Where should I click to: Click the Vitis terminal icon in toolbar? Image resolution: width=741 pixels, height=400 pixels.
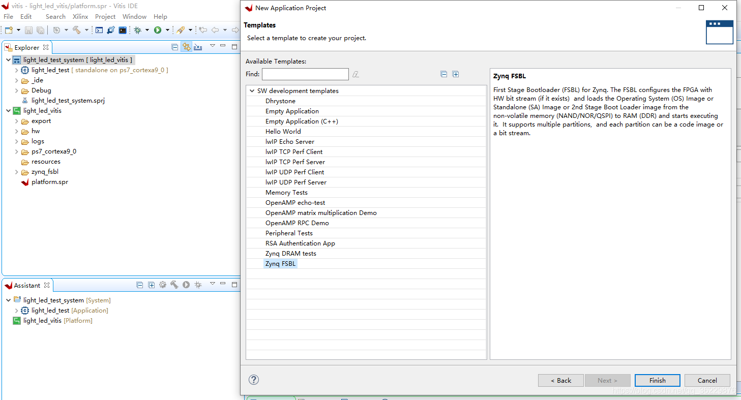pyautogui.click(x=123, y=30)
